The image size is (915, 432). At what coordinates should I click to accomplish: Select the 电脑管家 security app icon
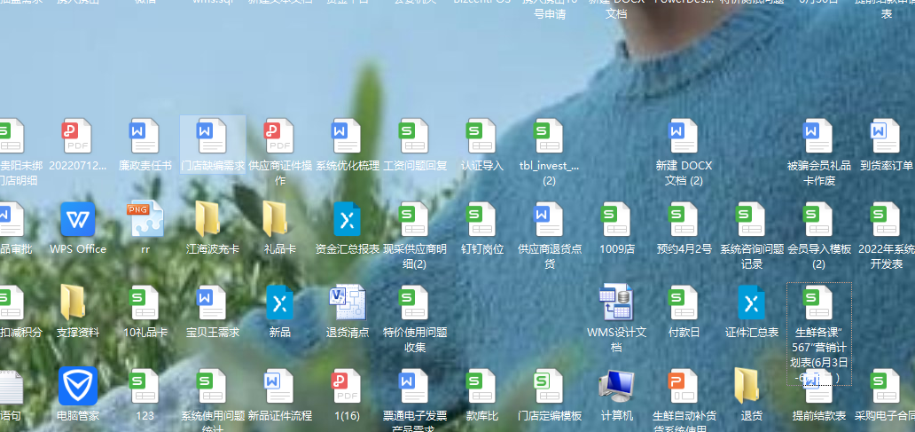click(77, 386)
